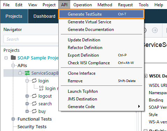Expand the Functional Tests node
The height and width of the screenshot is (131, 167).
[13, 119]
